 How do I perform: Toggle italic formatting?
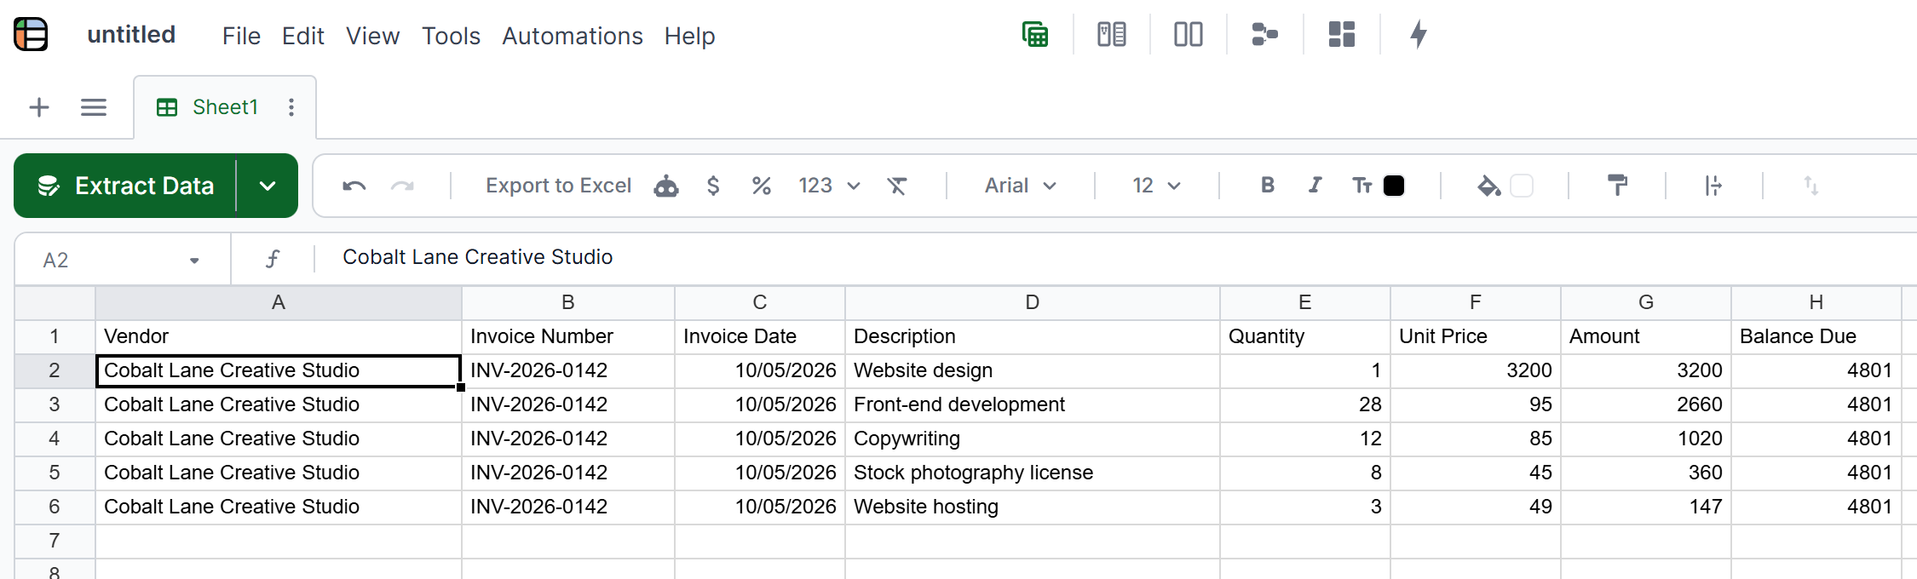(x=1315, y=186)
